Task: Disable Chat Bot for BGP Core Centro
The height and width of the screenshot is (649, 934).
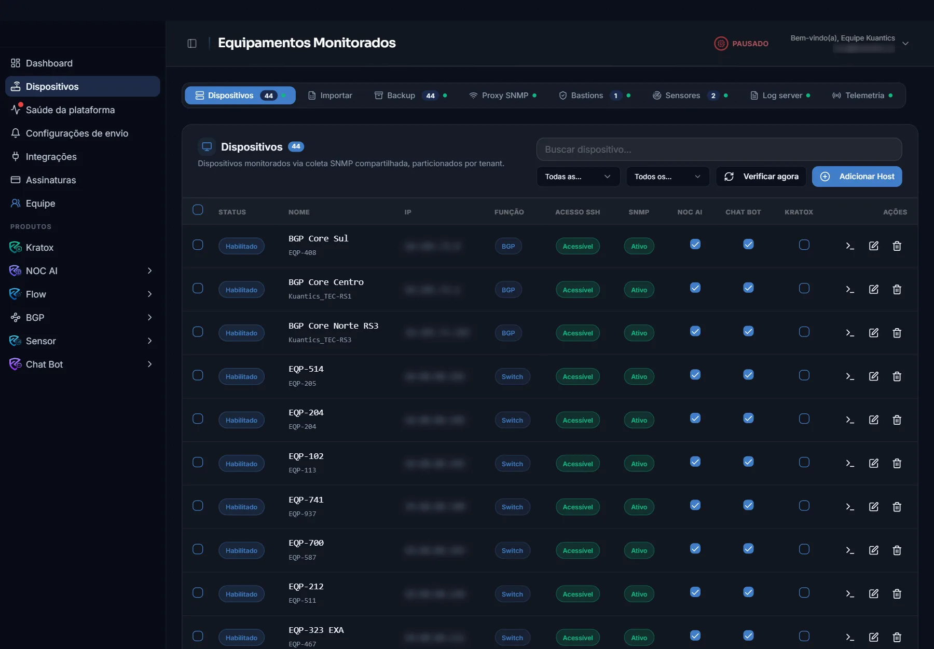Action: click(748, 288)
